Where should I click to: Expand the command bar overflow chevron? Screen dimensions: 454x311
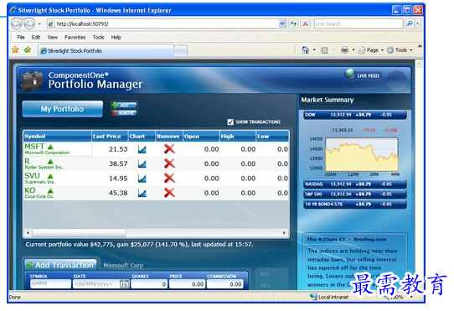[x=420, y=46]
